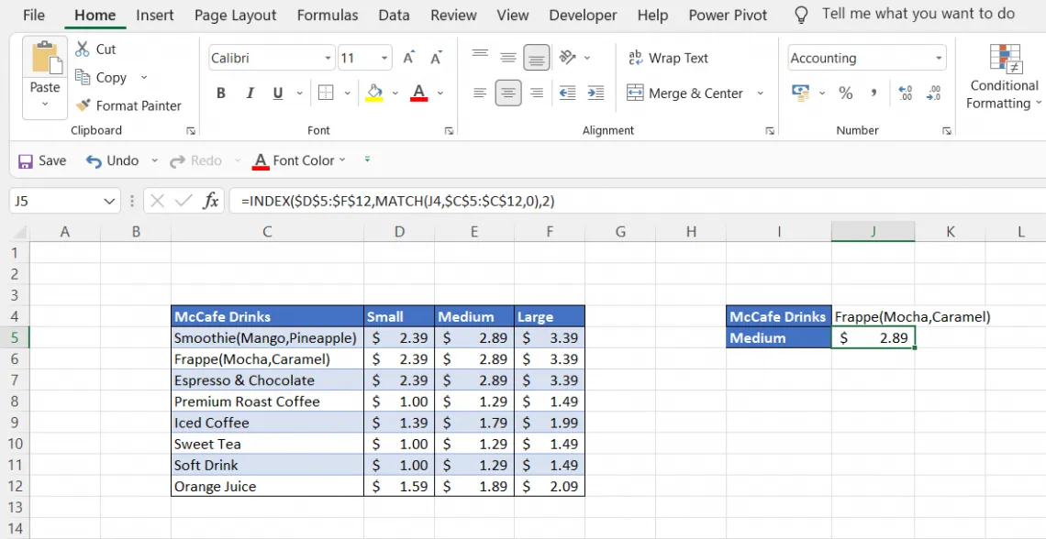Open the Power Pivot tab
The width and height of the screenshot is (1046, 539).
coord(728,15)
